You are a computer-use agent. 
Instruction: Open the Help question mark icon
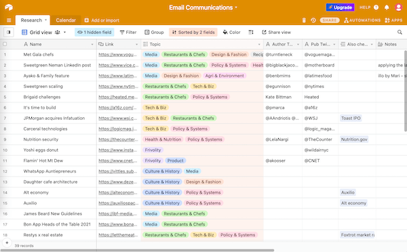click(x=376, y=7)
